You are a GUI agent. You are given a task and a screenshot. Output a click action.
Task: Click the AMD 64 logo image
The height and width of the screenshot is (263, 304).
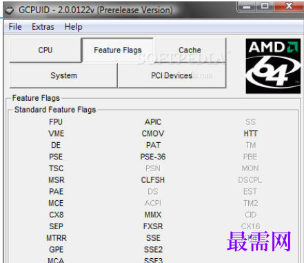tap(273, 66)
